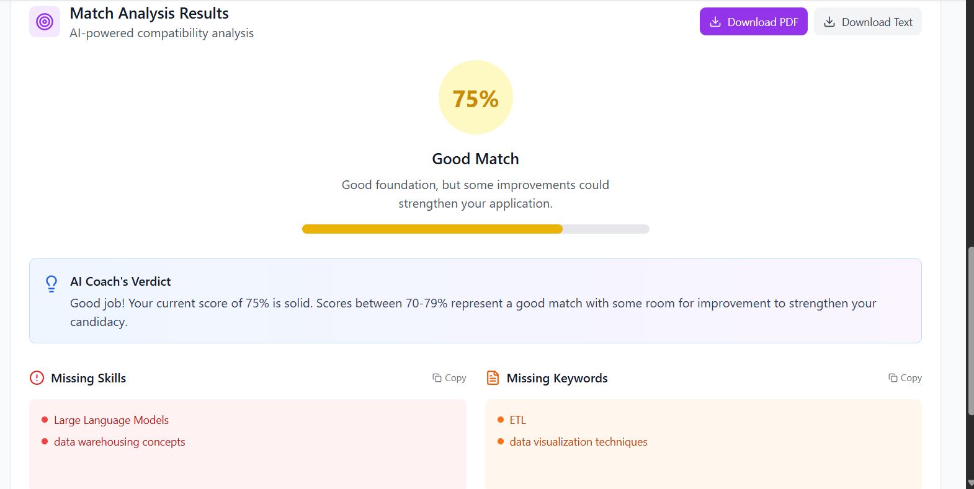Click the 75% score circle
974x489 pixels.
(x=475, y=97)
